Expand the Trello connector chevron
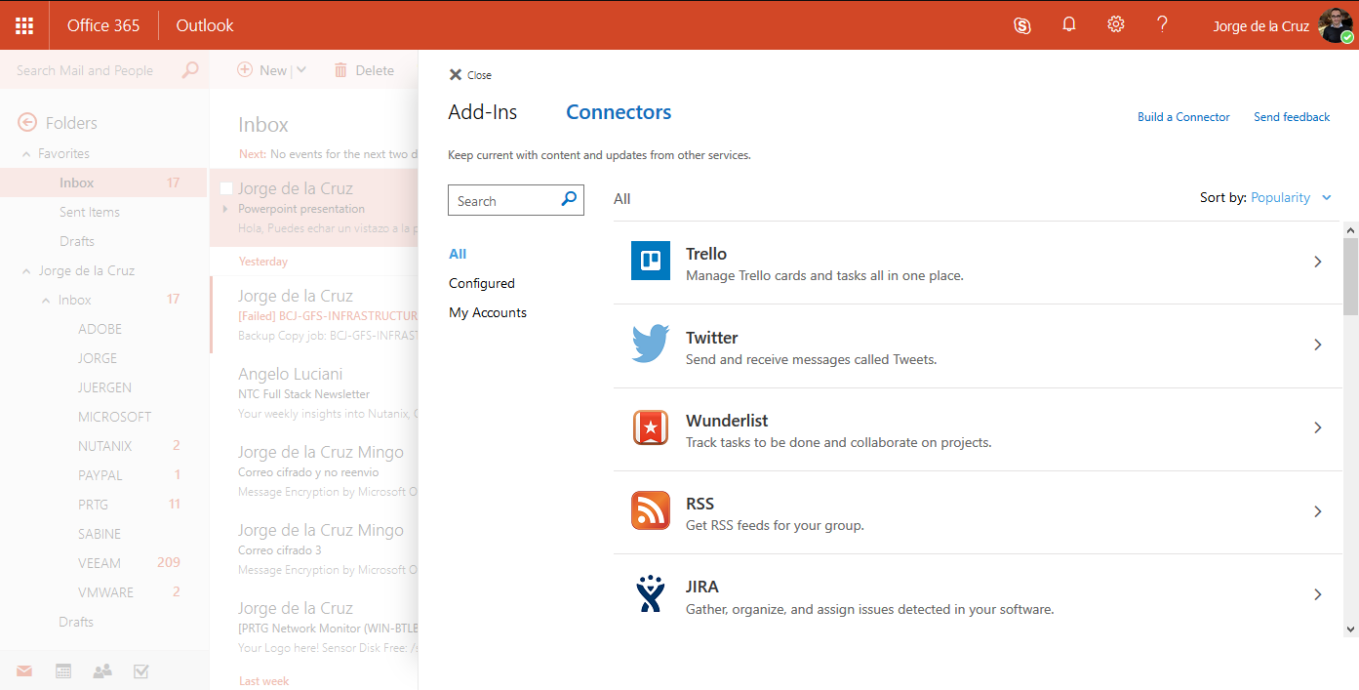 [1318, 262]
